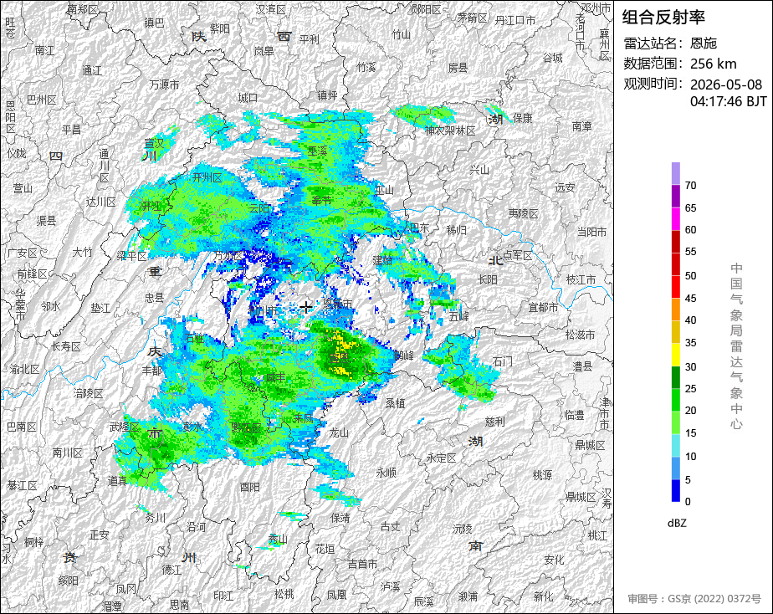Click the 鹤峰 county label
773x614 pixels.
point(405,355)
